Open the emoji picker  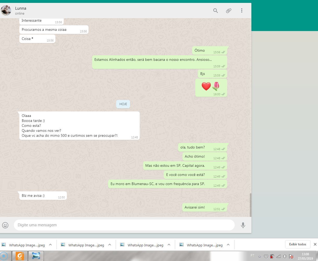5,225
